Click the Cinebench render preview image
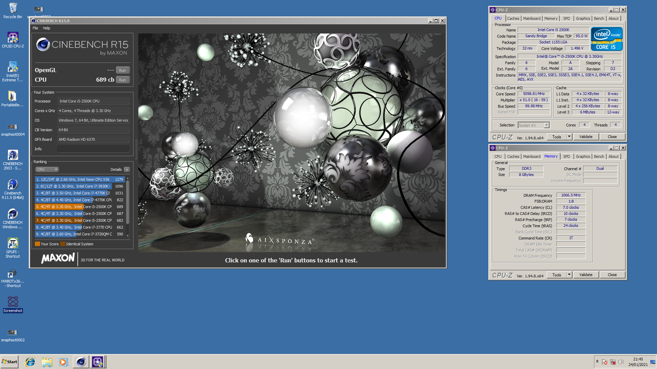Image resolution: width=657 pixels, height=369 pixels. click(x=292, y=143)
